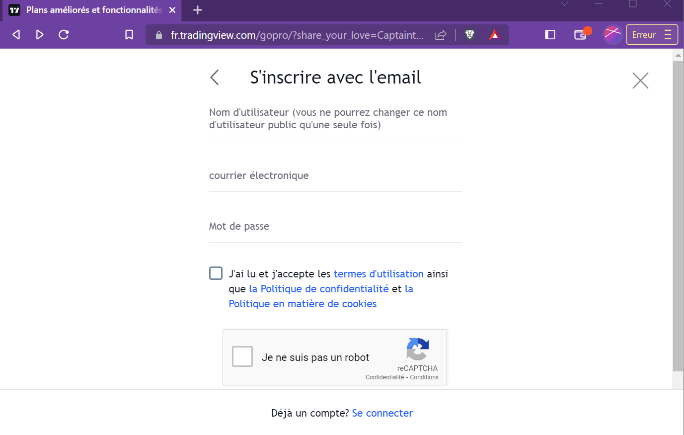684x435 pixels.
Task: Tick the 'Je ne suis pas un robot' box
Action: (242, 356)
